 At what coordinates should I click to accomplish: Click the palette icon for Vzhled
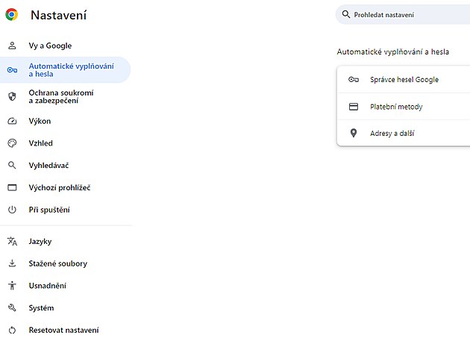coord(12,143)
